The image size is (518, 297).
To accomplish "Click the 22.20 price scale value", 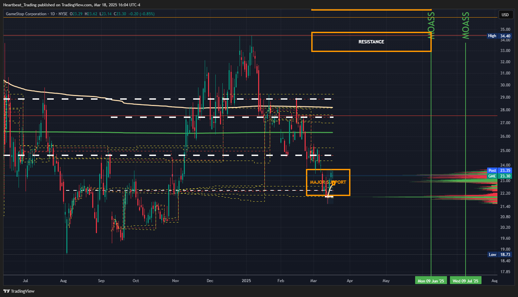I will (505, 193).
